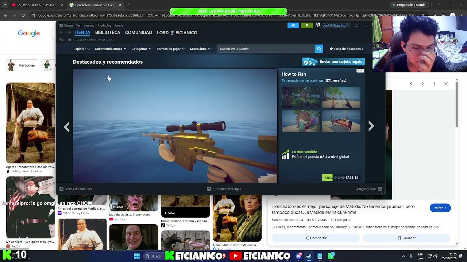This screenshot has height=262, width=467.
Task: Open the Amigos menu
Action: [89, 25]
